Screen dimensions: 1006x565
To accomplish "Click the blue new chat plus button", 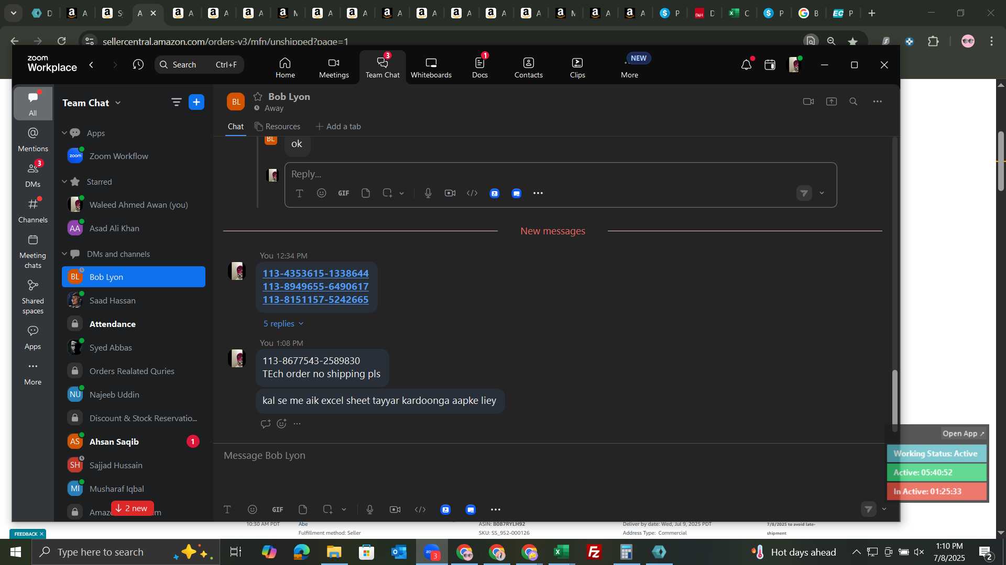I will point(196,103).
